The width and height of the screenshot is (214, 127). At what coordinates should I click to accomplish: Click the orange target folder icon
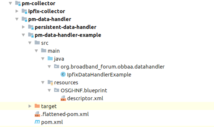(37, 106)
